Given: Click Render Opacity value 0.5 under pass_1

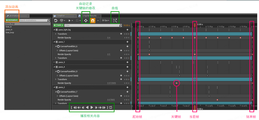Looking at the screenshot, I should pyautogui.click(x=109, y=54).
